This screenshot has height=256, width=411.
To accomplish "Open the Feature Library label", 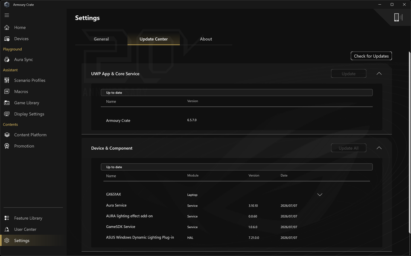I will (x=28, y=218).
